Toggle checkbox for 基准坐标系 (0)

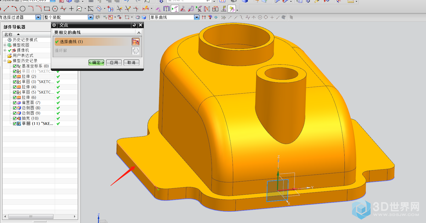pyautogui.click(x=15, y=66)
